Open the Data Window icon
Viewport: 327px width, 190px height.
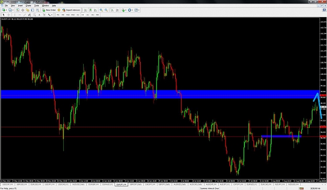(x=22, y=10)
